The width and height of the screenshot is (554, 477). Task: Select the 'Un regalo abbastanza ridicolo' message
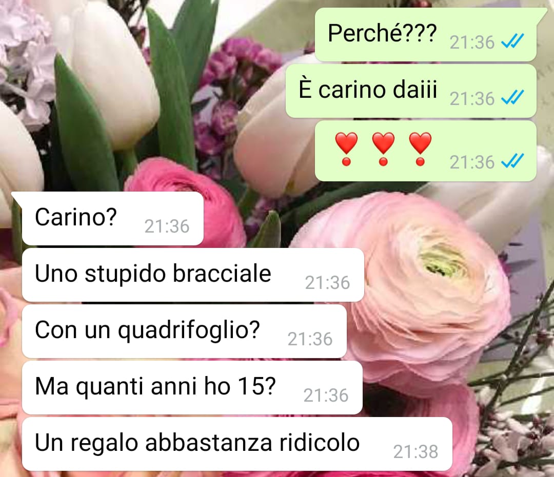(x=237, y=444)
